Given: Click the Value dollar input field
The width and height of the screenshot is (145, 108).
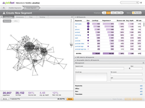Looking at the screenshot, I should pos(136,68).
